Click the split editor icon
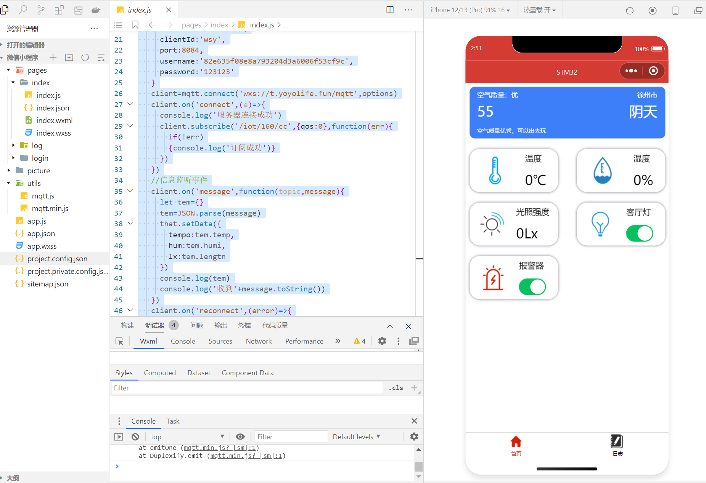This screenshot has width=706, height=483. 390,10
